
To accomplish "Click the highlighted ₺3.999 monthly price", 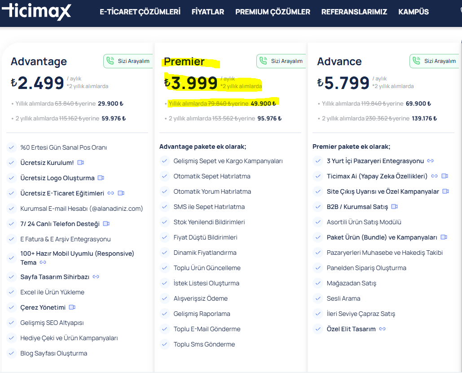I will (x=191, y=83).
